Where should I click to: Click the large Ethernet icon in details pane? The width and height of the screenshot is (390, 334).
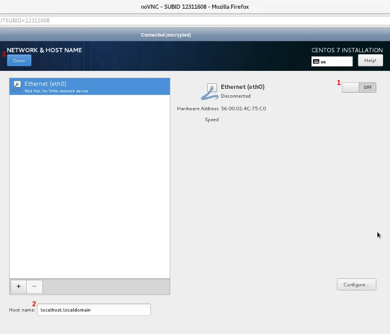[209, 91]
